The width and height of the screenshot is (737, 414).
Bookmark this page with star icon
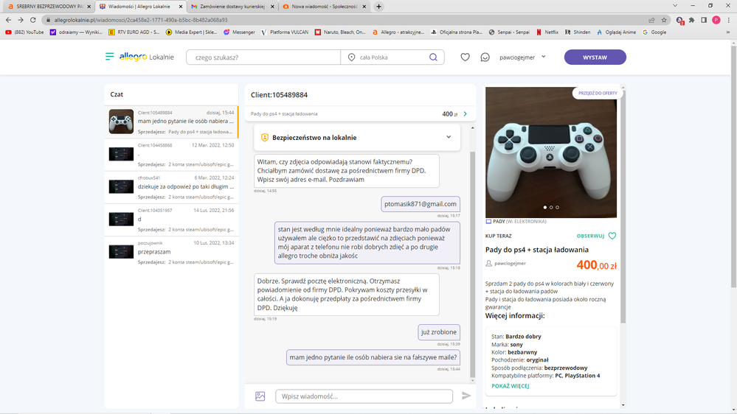click(664, 20)
